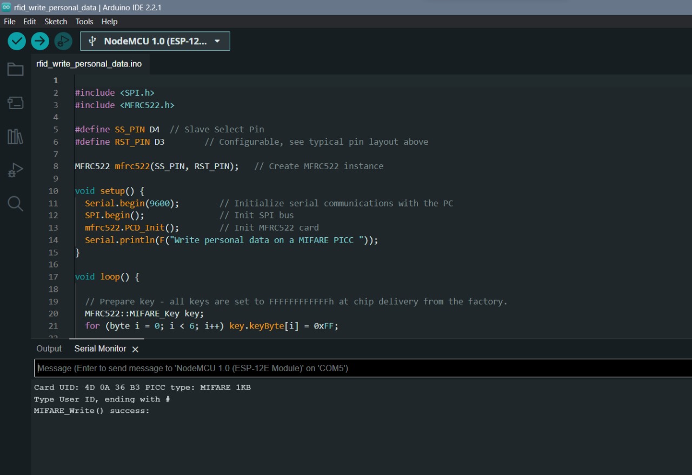
Task: Click the Verify sketch checkmark button
Action: pyautogui.click(x=17, y=41)
